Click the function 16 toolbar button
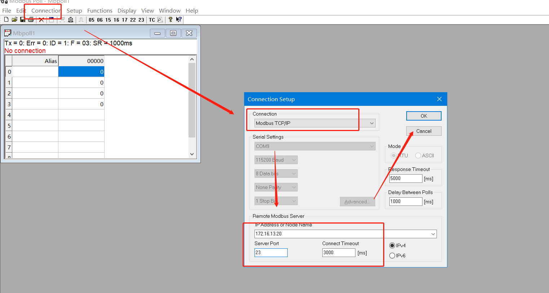This screenshot has height=293, width=549. 116,20
